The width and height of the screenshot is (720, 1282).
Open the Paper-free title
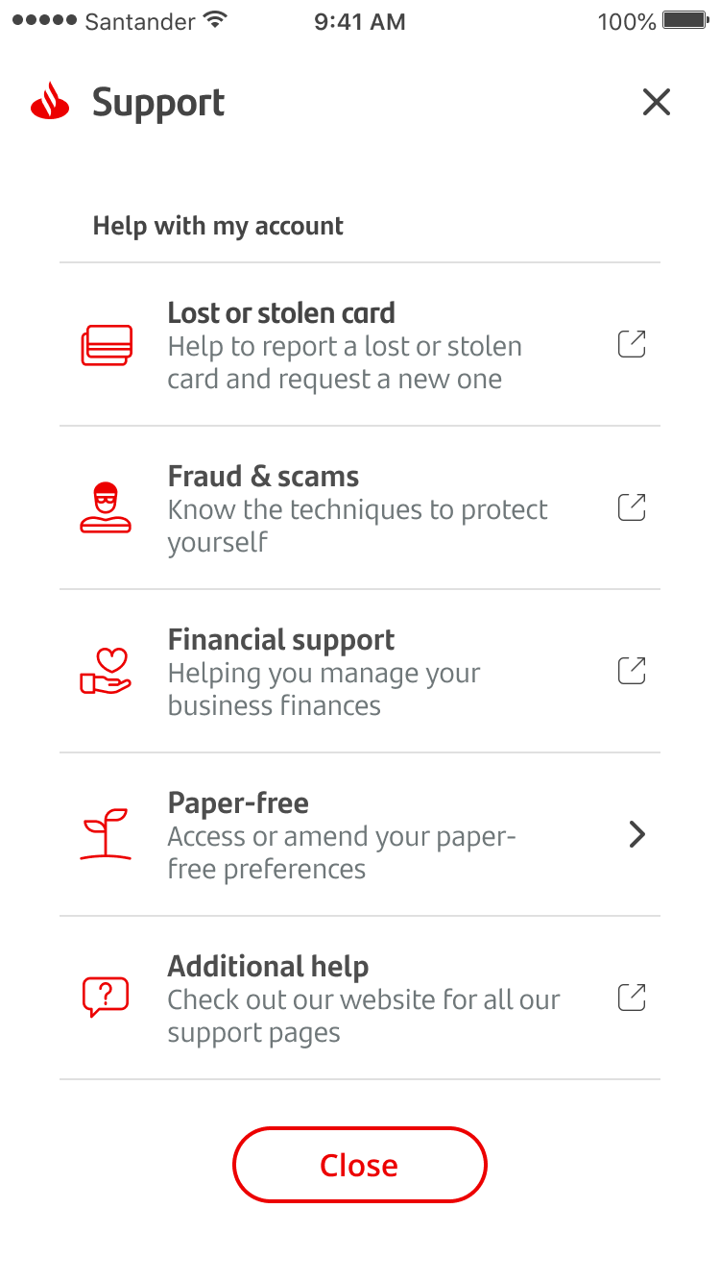[238, 803]
